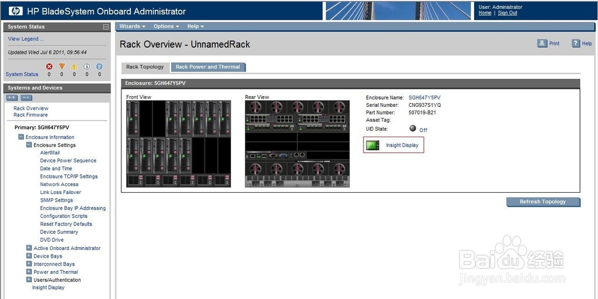Click the expand all tree button
Screen dimensions: 598x299
tap(12, 98)
